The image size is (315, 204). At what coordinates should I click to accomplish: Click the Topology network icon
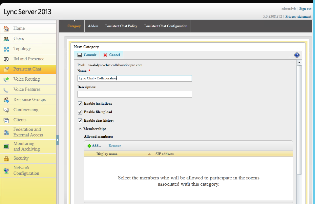pos(6,49)
